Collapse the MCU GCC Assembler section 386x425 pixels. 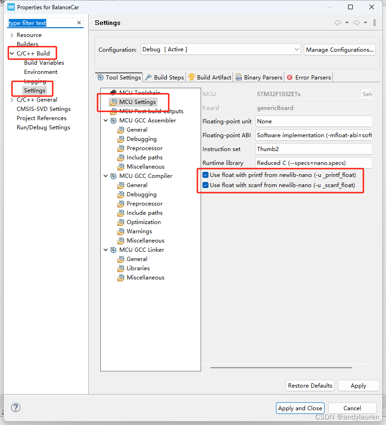106,121
